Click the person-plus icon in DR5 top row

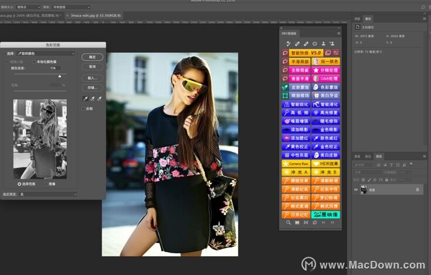coord(332,43)
